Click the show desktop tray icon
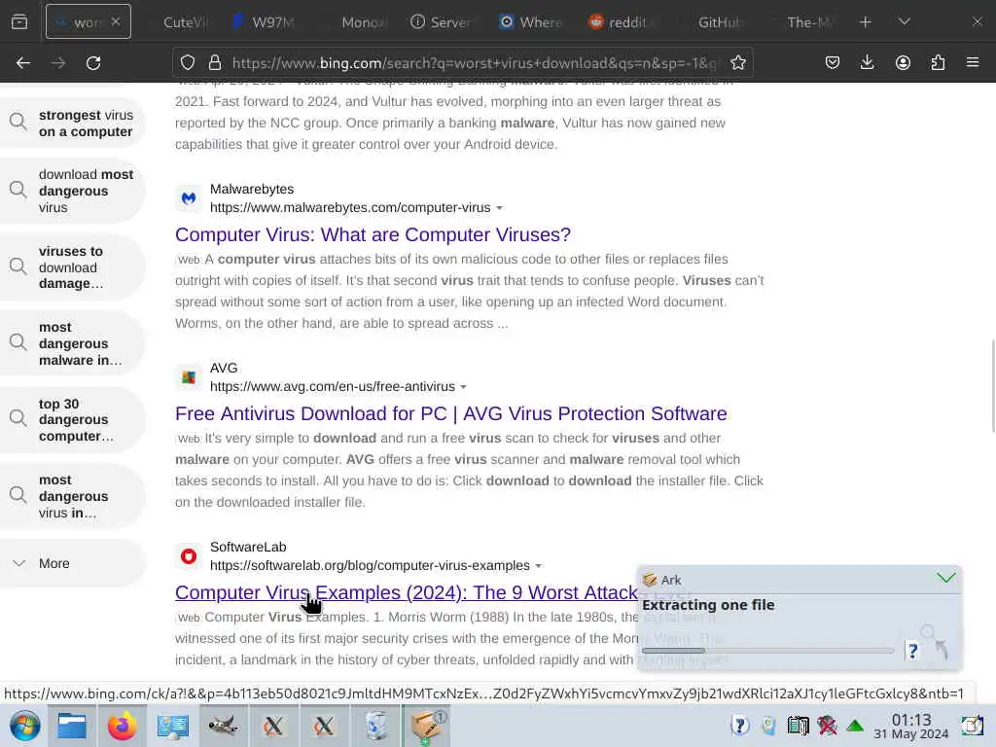996x747 pixels. [x=972, y=726]
